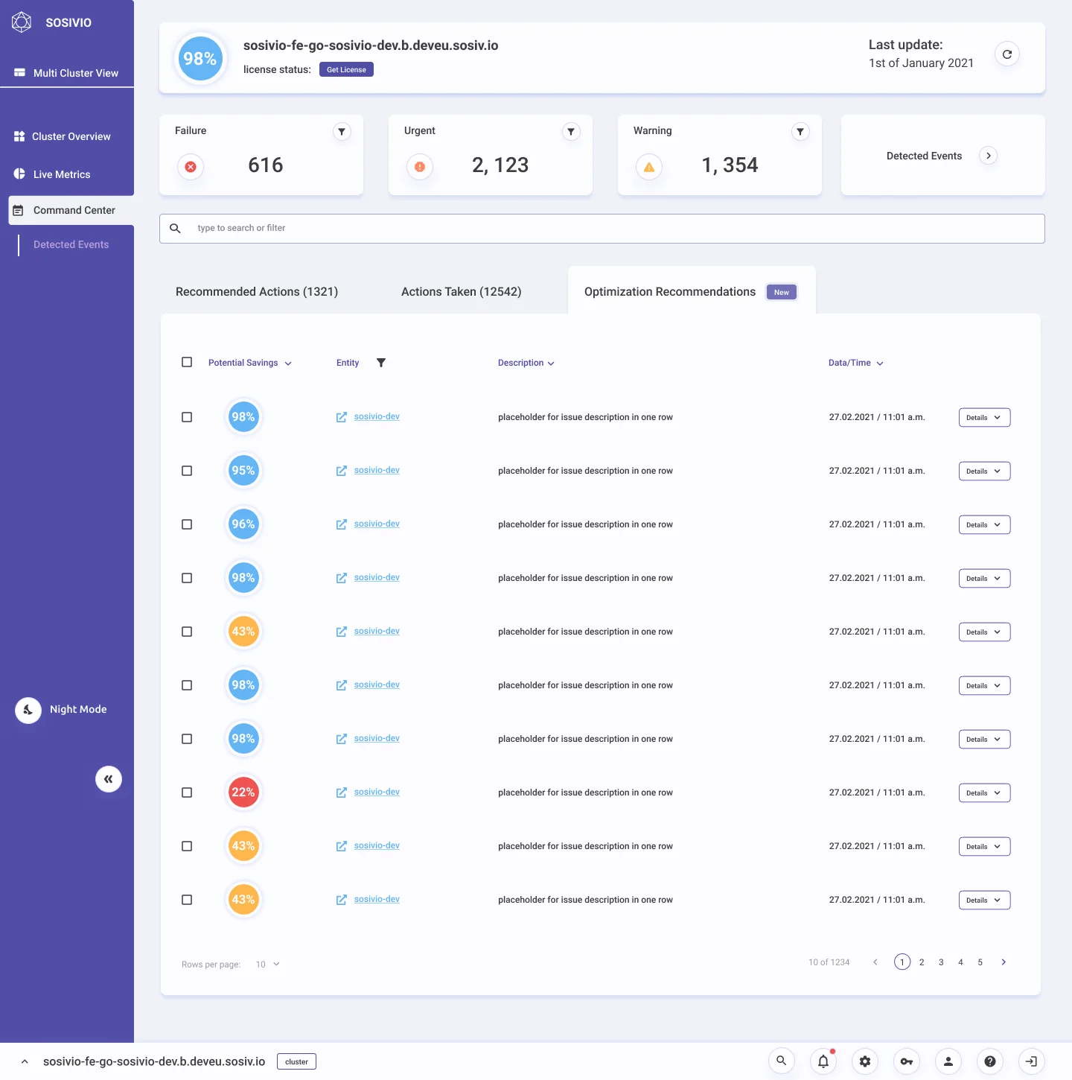Screen dimensions: 1072x1080
Task: Open external link icon in 98% first row
Action: click(342, 417)
